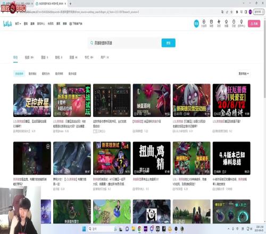Close the active Bilibili browser tab
The width and height of the screenshot is (266, 234).
point(65,4)
